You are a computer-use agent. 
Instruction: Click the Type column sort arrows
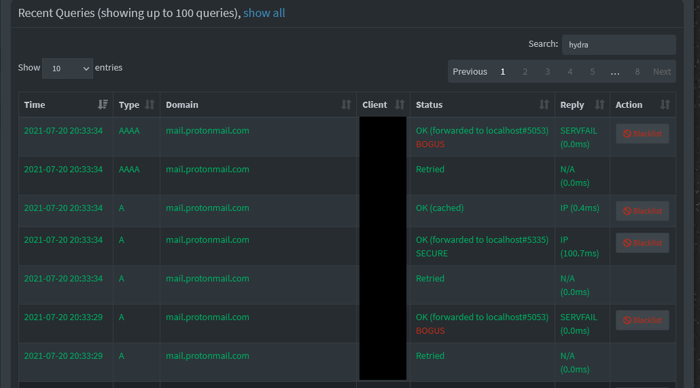[150, 104]
